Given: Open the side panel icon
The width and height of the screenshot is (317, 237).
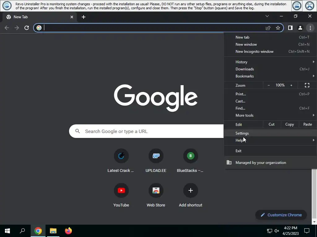Looking at the screenshot, I should 290,28.
